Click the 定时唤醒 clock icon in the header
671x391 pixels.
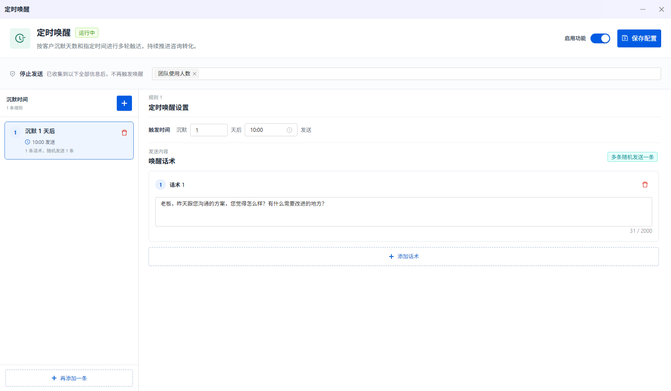(x=20, y=38)
